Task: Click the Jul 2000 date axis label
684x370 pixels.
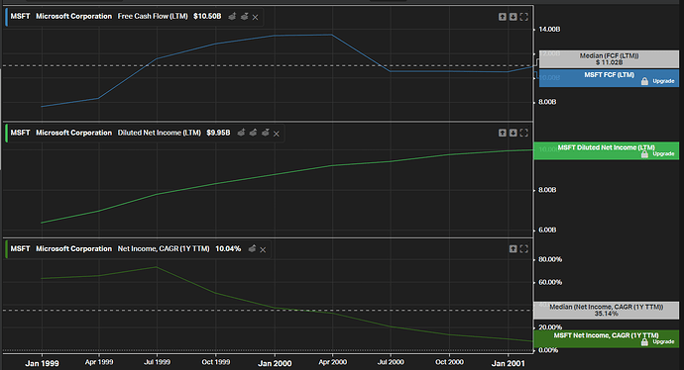Action: 391,362
